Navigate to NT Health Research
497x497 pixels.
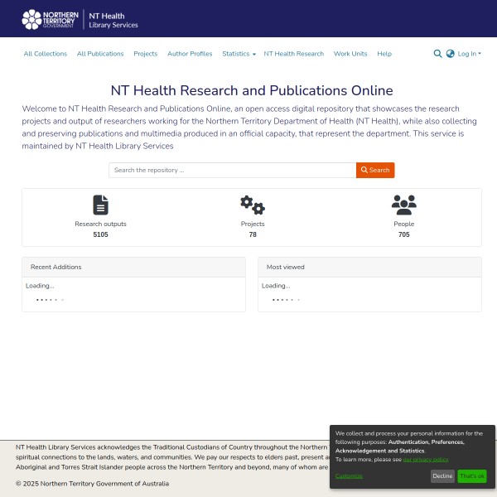point(294,54)
